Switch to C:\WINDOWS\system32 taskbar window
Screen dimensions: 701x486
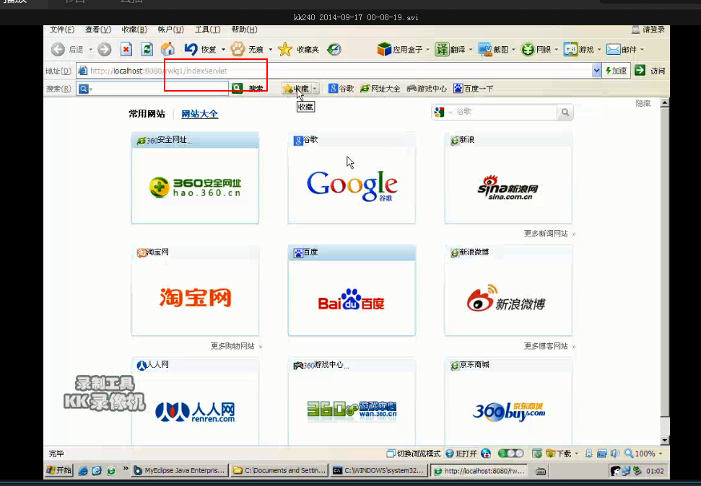[378, 470]
